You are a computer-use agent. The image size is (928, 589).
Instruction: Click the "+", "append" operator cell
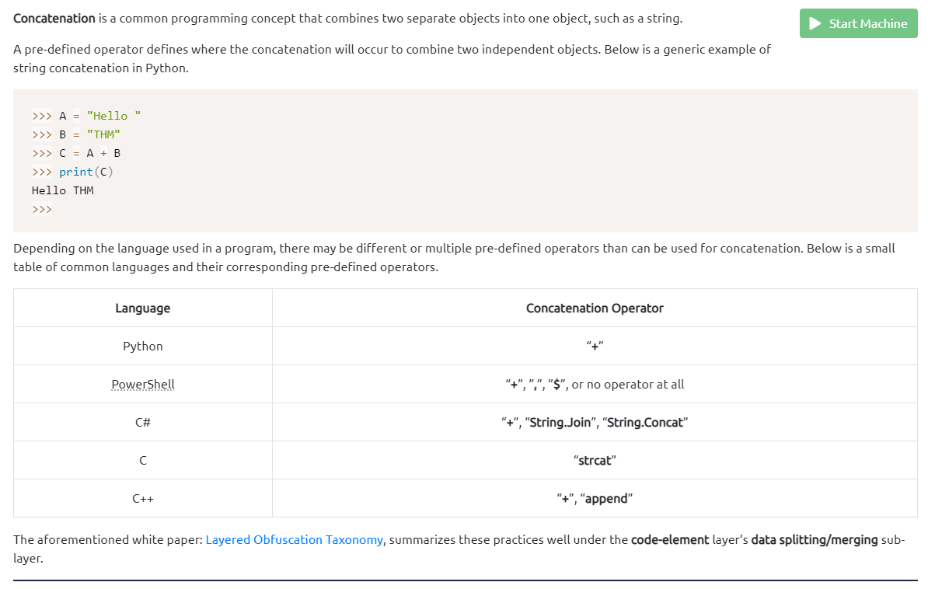[x=595, y=498]
